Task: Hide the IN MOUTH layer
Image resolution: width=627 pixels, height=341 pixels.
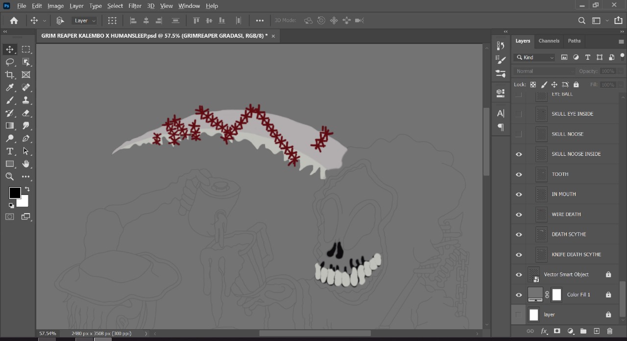Action: pos(519,195)
